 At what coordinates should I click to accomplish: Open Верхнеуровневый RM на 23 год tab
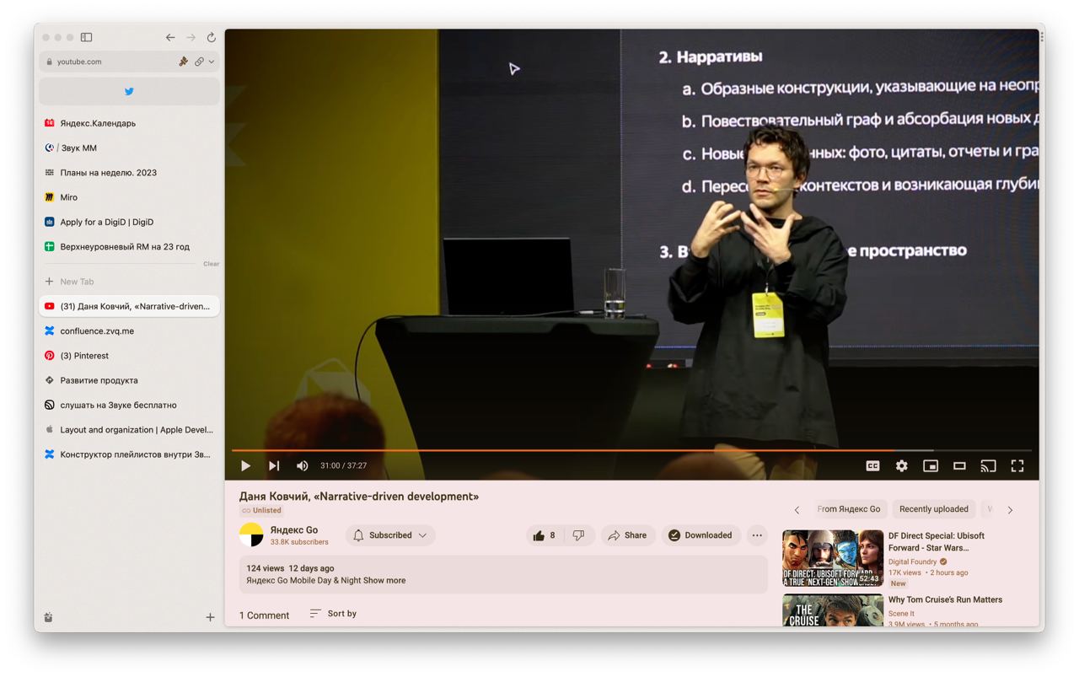(x=129, y=247)
